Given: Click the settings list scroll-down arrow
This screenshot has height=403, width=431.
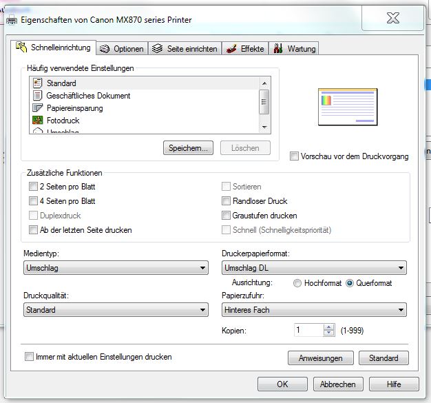Looking at the screenshot, I should click(x=264, y=127).
